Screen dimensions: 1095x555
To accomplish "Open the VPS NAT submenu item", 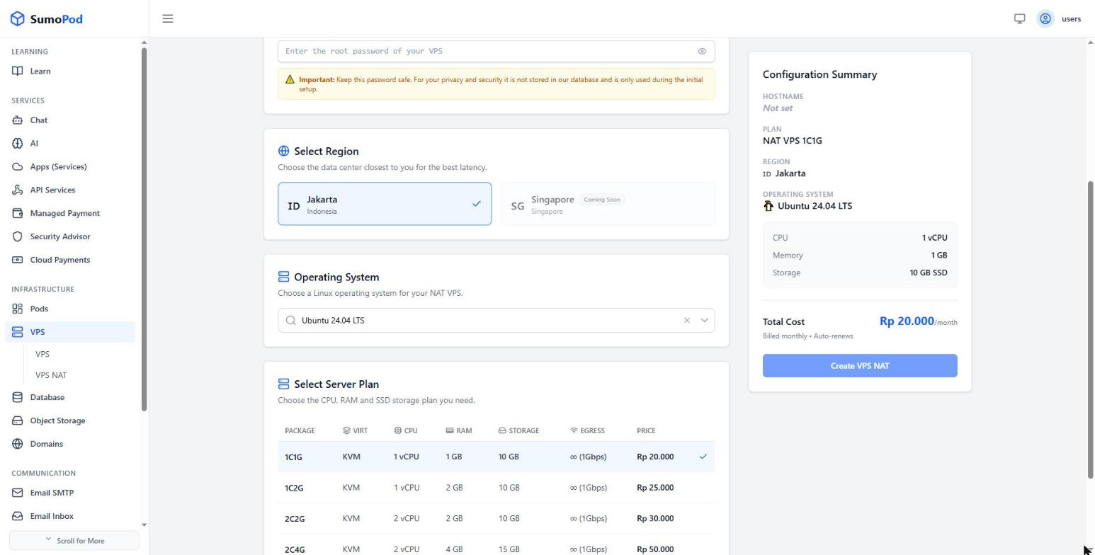I will coord(51,375).
